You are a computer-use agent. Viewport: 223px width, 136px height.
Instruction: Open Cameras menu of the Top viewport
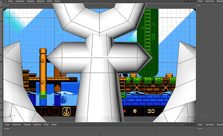coord(210,1)
